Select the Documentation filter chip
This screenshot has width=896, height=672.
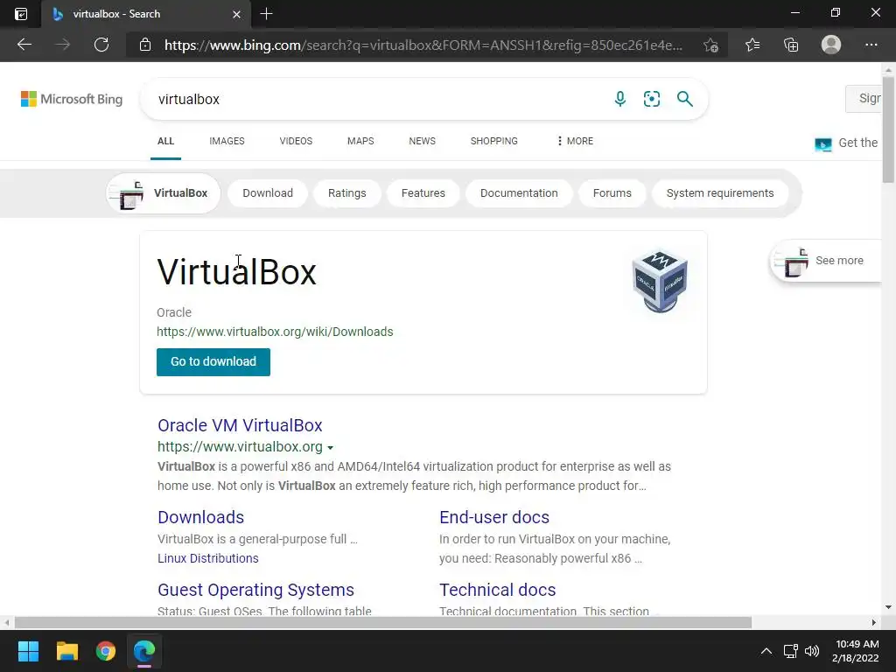pos(519,193)
